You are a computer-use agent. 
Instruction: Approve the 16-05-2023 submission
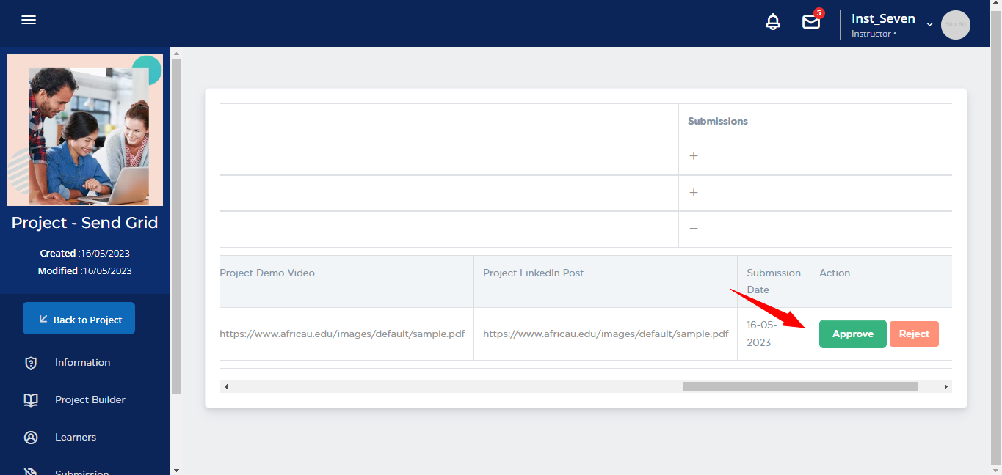852,334
